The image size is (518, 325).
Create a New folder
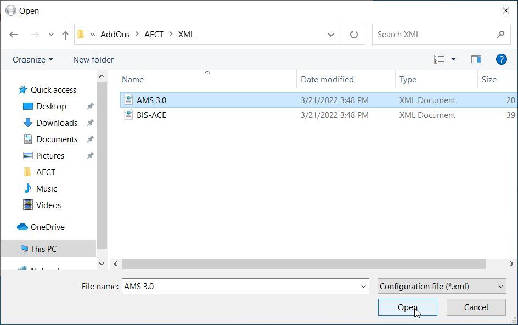click(93, 59)
